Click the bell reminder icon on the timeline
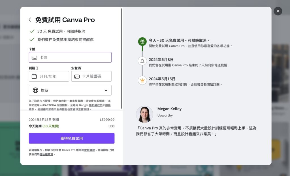The height and width of the screenshot is (176, 290). (x=142, y=61)
